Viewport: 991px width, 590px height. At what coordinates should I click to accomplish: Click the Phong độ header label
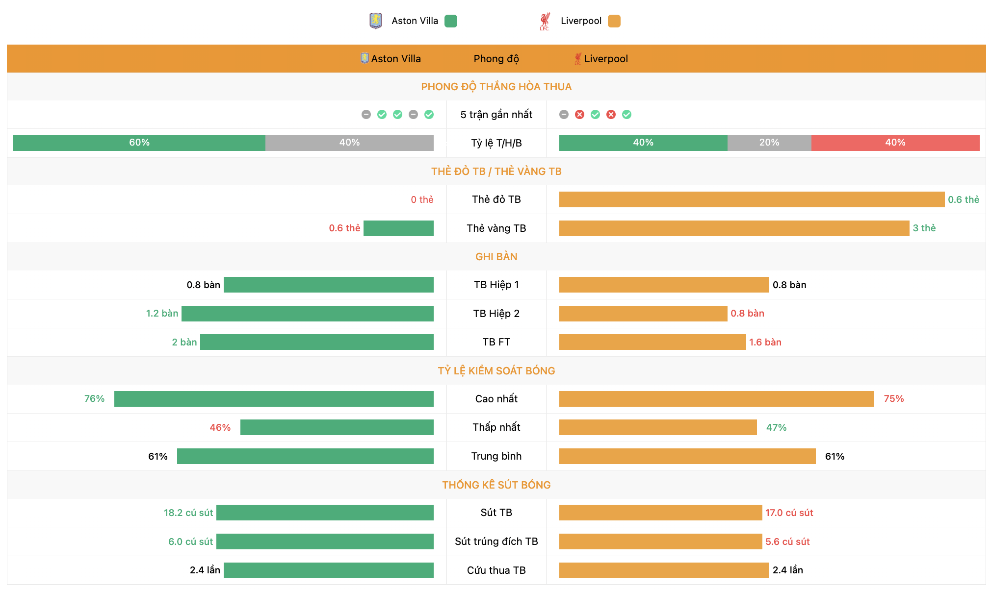click(x=496, y=59)
